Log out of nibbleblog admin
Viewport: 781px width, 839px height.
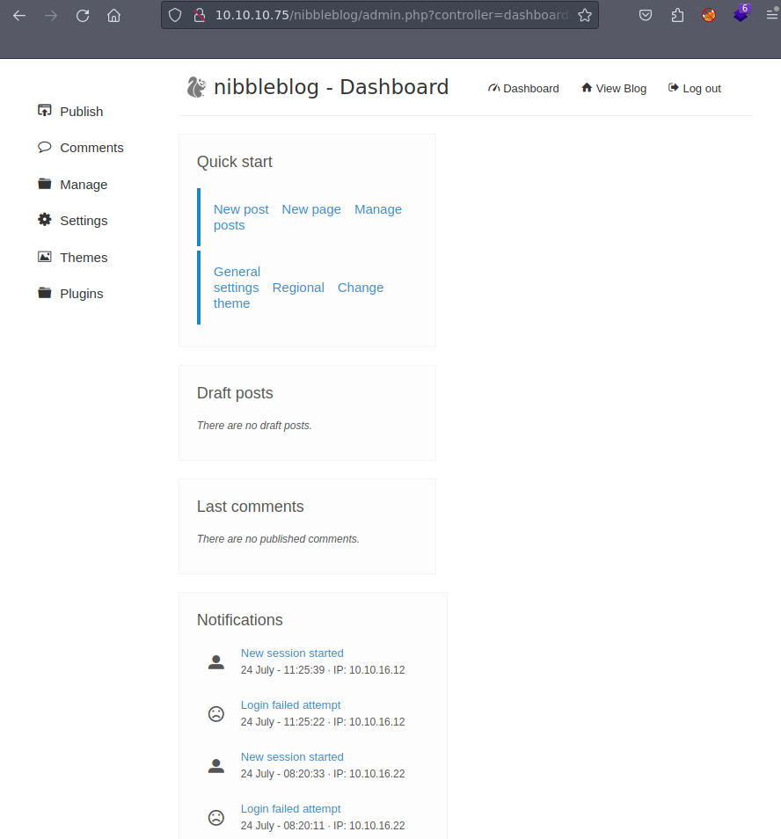tap(695, 88)
